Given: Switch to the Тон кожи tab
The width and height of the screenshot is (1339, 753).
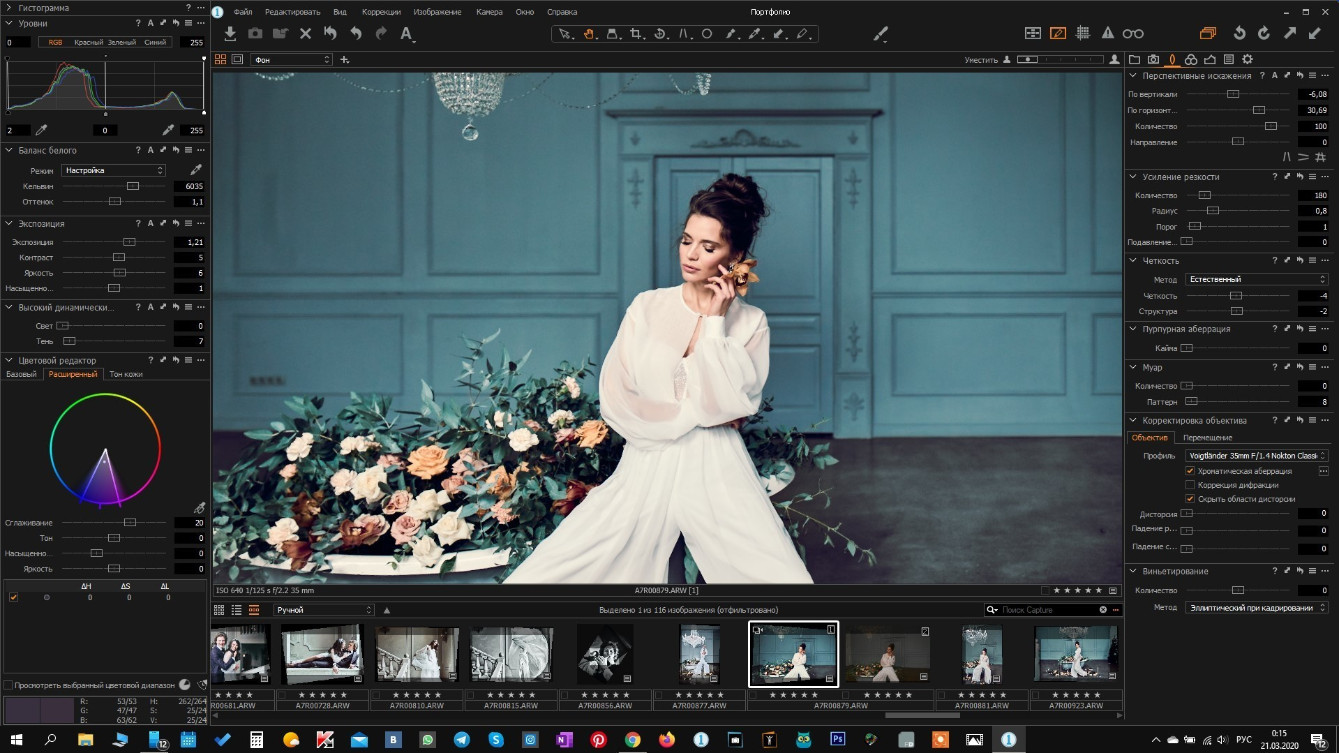Looking at the screenshot, I should coord(126,375).
